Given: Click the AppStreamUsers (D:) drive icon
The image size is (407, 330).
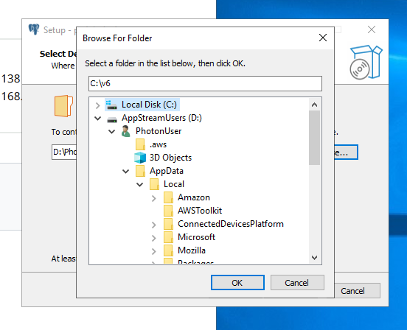Looking at the screenshot, I should 112,119.
